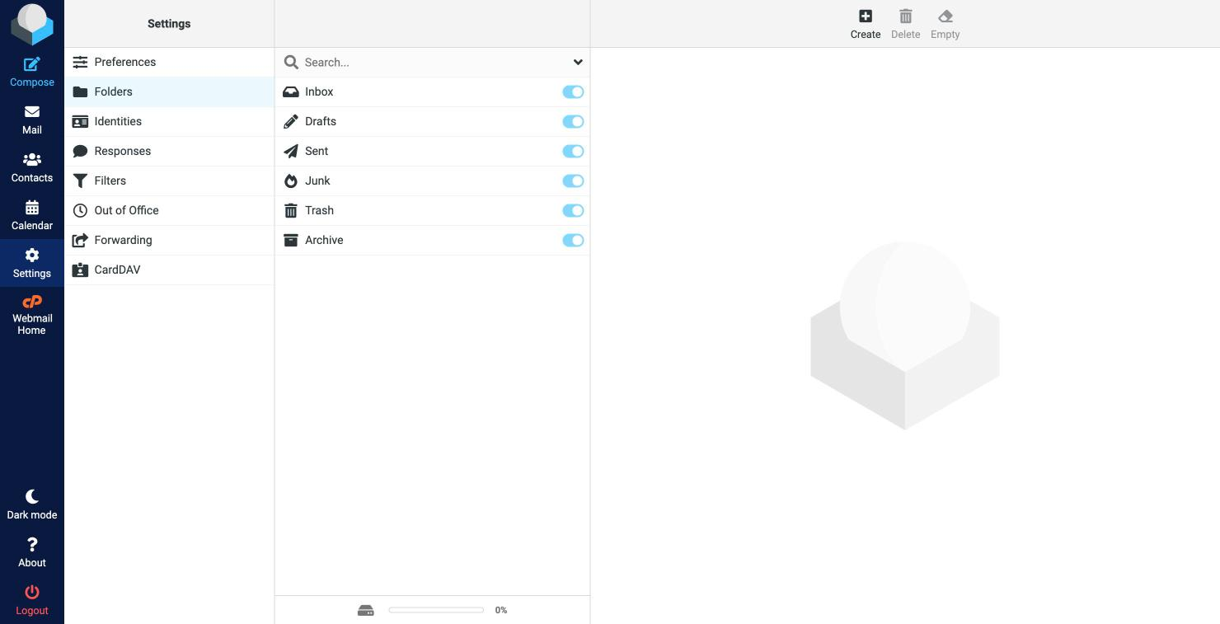This screenshot has height=624, width=1220.
Task: Click the Trash bin folder icon
Action: click(x=291, y=210)
